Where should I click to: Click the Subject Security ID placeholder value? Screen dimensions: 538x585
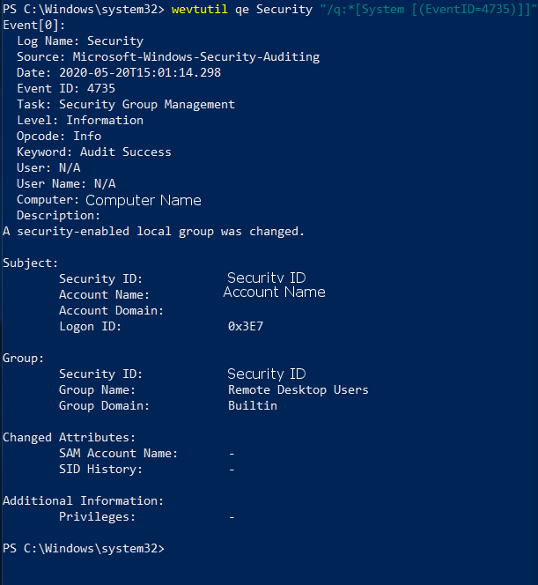click(267, 278)
